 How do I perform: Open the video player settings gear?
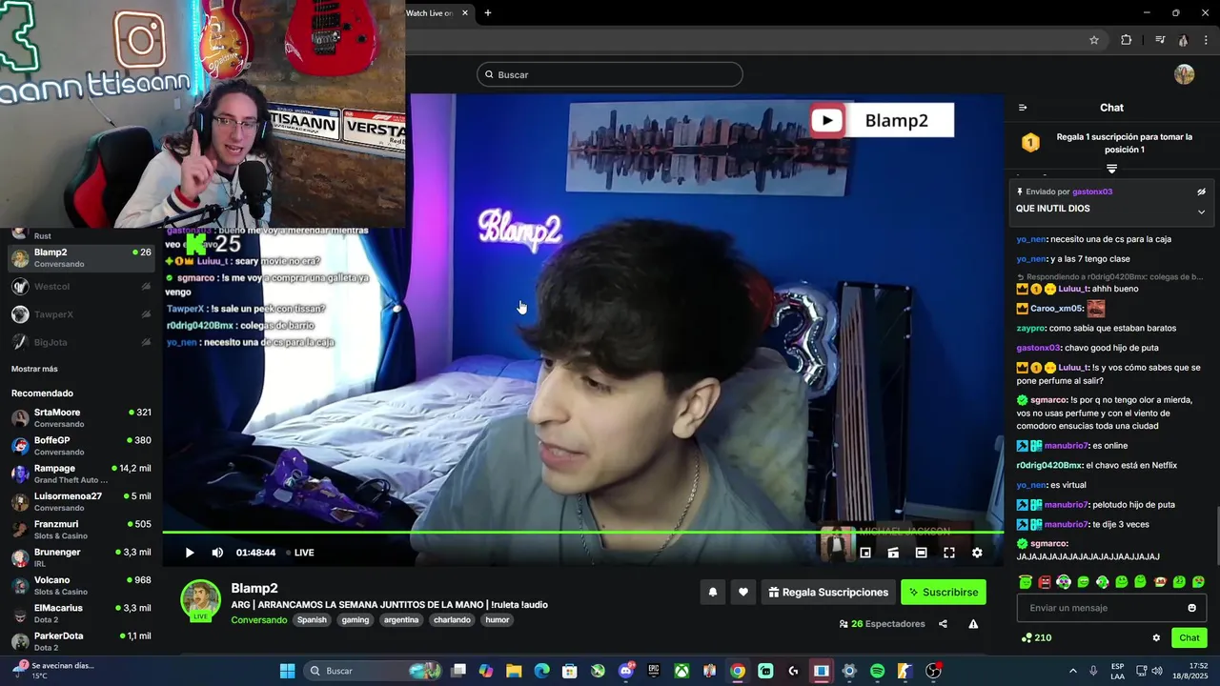(x=977, y=553)
